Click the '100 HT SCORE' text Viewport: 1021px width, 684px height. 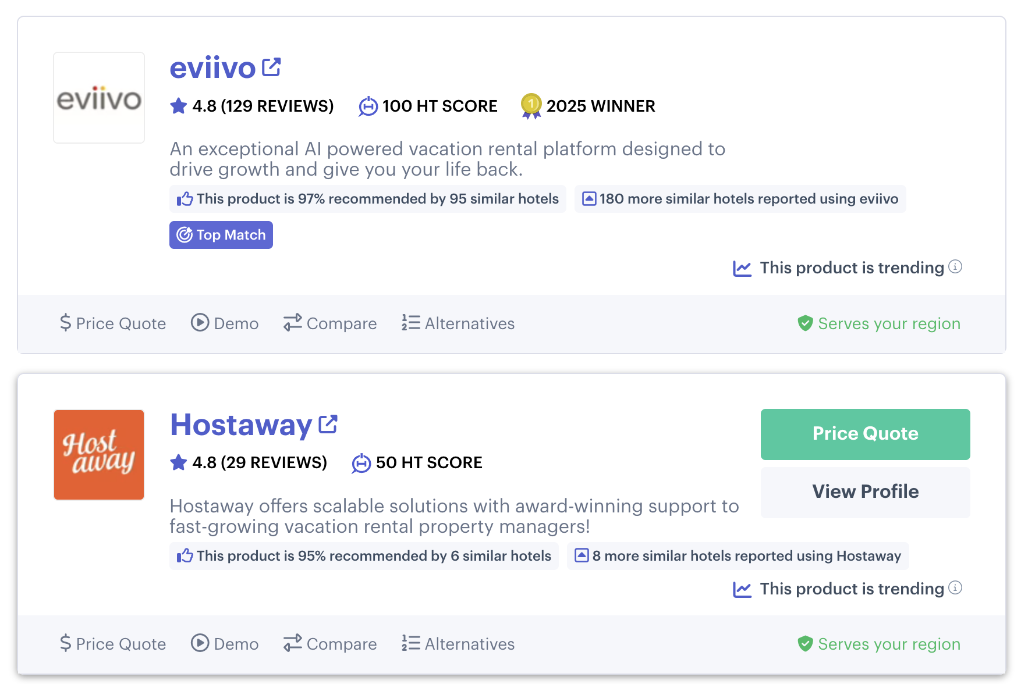coord(440,106)
